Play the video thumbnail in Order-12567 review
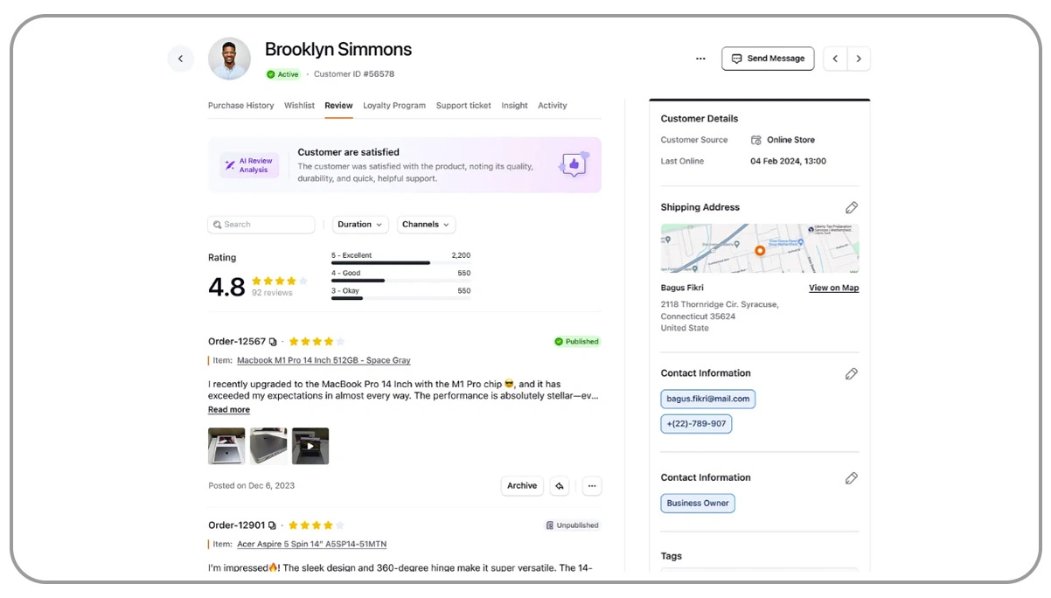The width and height of the screenshot is (1051, 598). [x=310, y=446]
